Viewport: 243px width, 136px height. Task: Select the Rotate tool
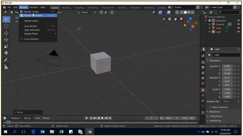[6, 40]
